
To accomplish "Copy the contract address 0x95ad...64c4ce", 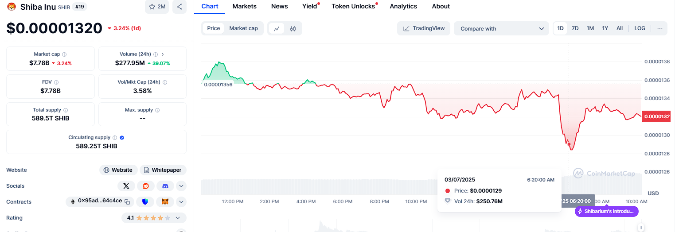I will tap(127, 202).
